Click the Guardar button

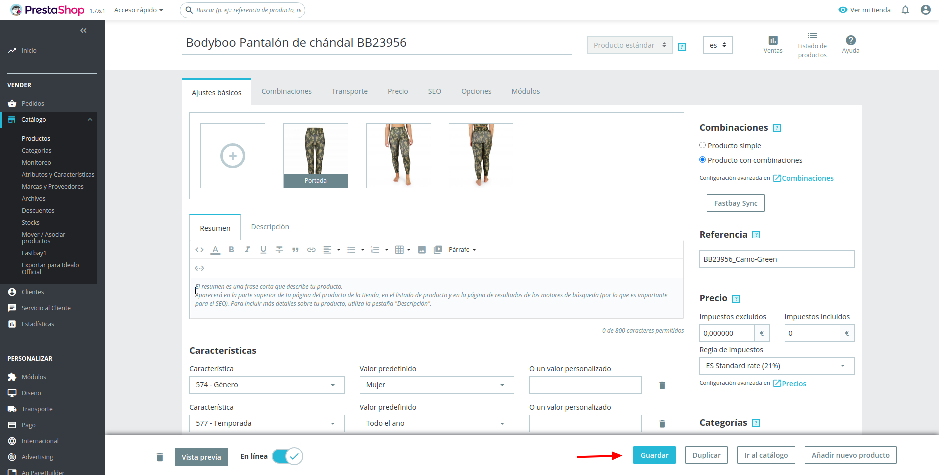click(x=654, y=455)
